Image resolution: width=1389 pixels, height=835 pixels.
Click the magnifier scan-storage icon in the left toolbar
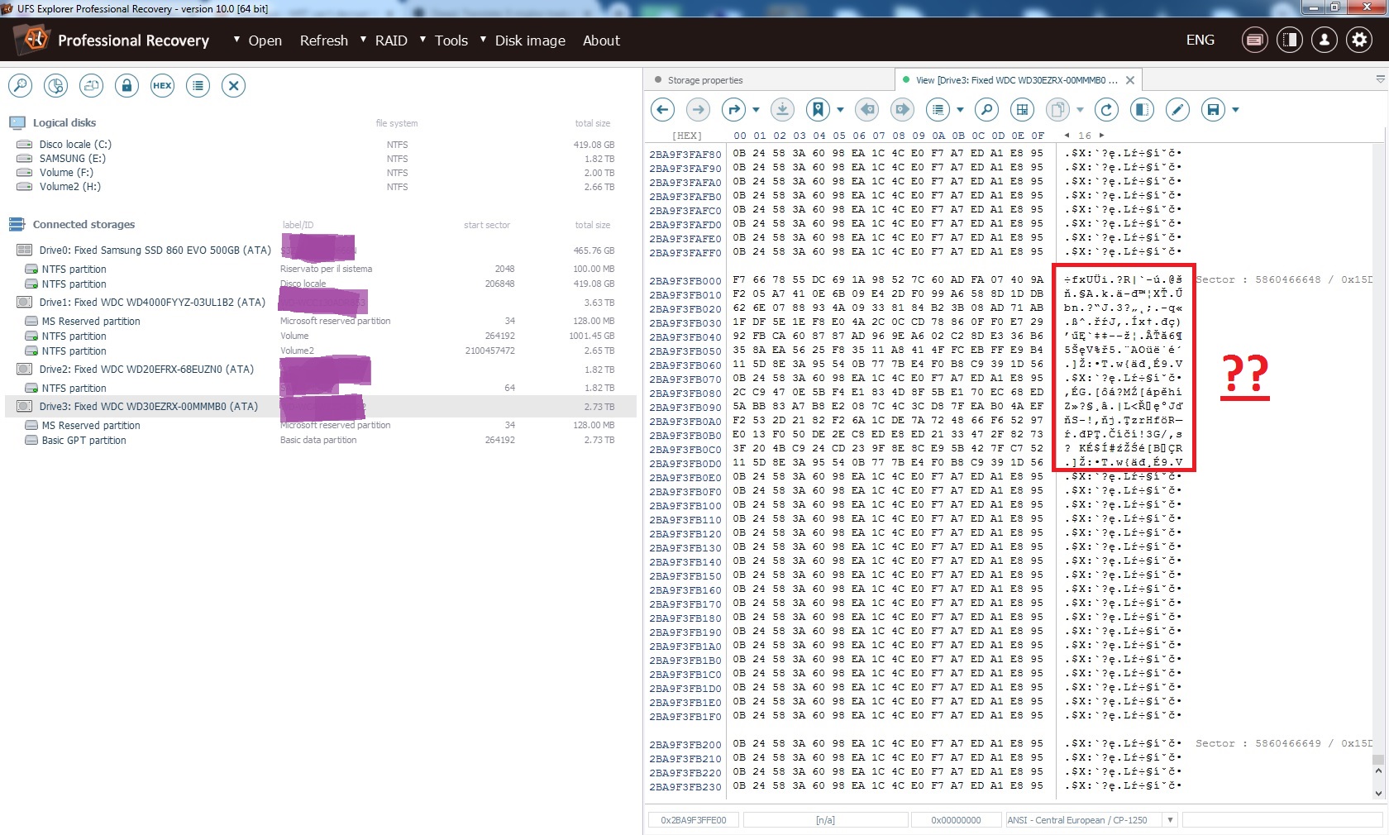pyautogui.click(x=21, y=85)
